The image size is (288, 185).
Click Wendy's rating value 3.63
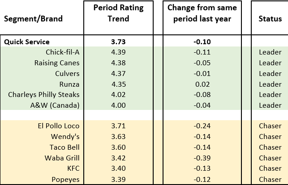click(119, 137)
